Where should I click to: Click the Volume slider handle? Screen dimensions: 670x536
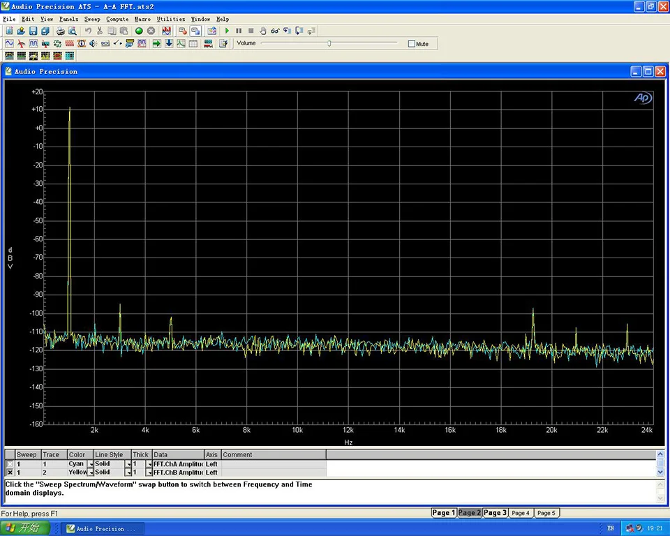coord(329,44)
